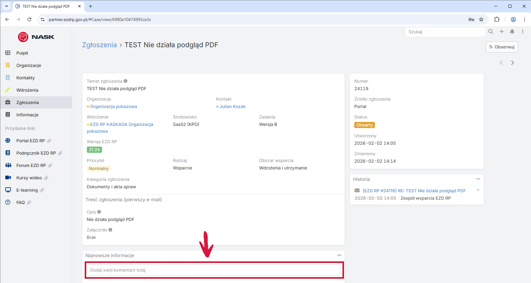Image resolution: width=531 pixels, height=283 pixels.
Task: Click the notifications bell icon
Action: pos(512,31)
